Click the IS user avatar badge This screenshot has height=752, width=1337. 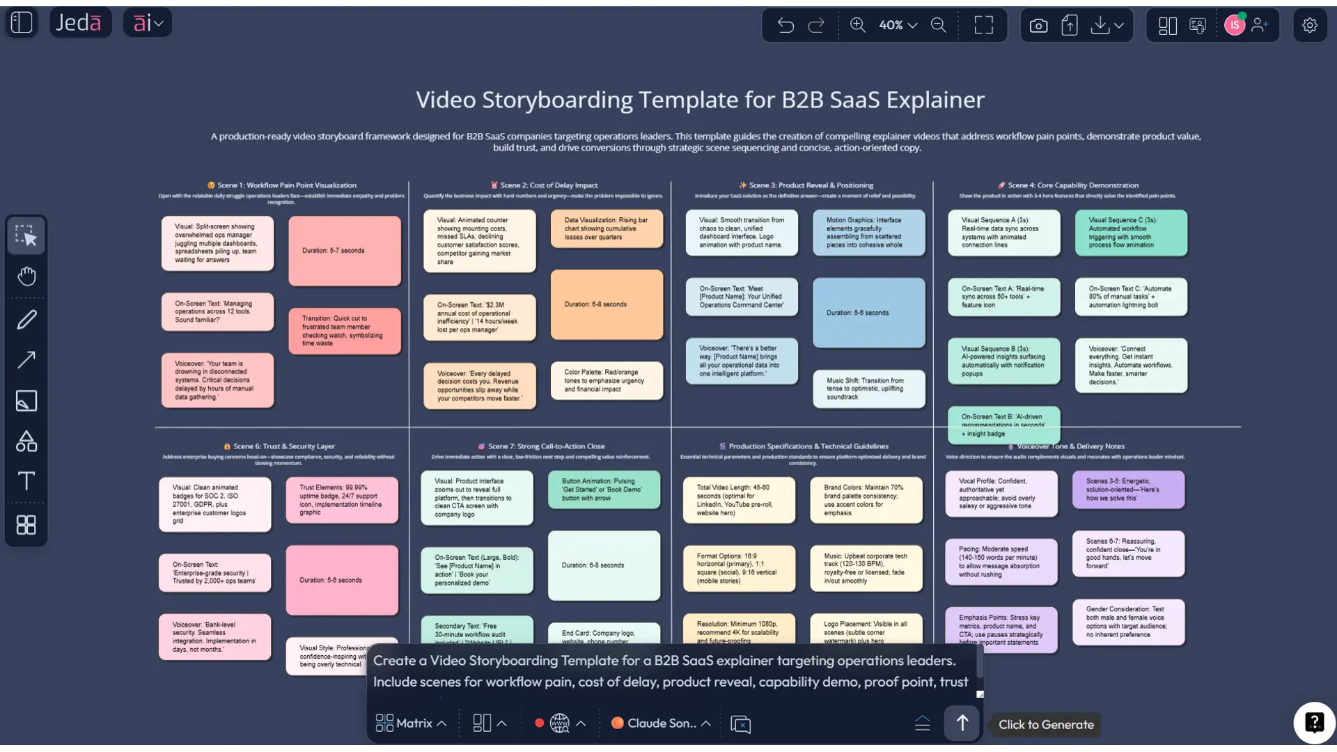(1235, 25)
